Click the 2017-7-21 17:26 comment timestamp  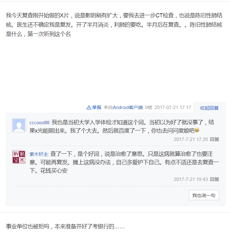click(x=191, y=139)
